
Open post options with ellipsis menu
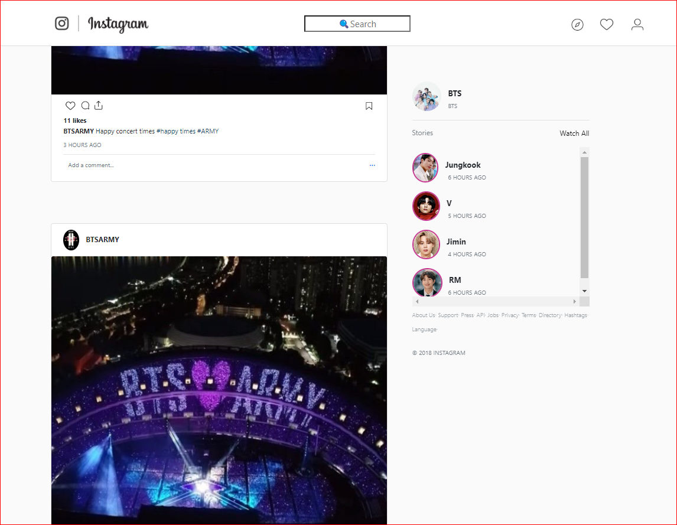(x=372, y=165)
